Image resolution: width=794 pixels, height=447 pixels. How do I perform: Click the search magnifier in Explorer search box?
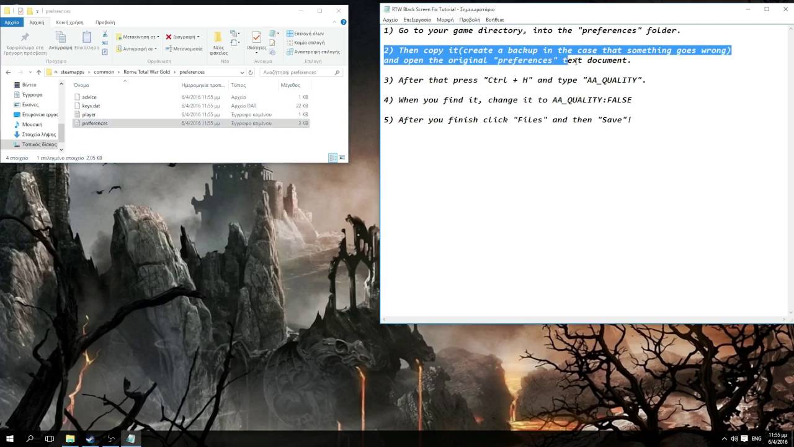(337, 72)
